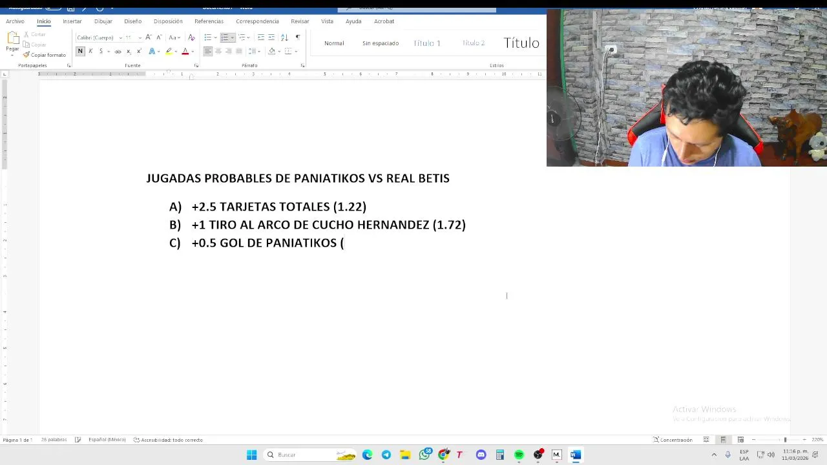827x465 pixels.
Task: Click Accesibilidad: todo correcto status
Action: pos(168,440)
